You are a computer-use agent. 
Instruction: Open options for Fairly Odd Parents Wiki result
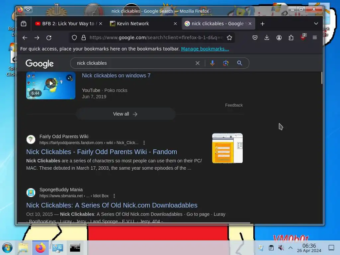(144, 143)
